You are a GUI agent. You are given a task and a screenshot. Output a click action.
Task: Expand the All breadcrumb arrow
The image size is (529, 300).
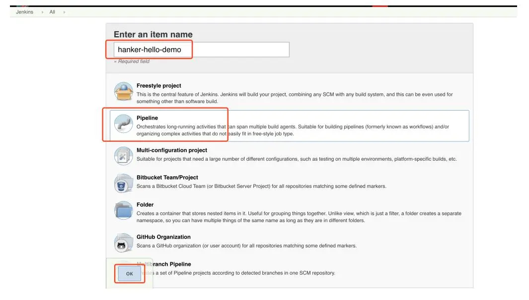tap(64, 12)
